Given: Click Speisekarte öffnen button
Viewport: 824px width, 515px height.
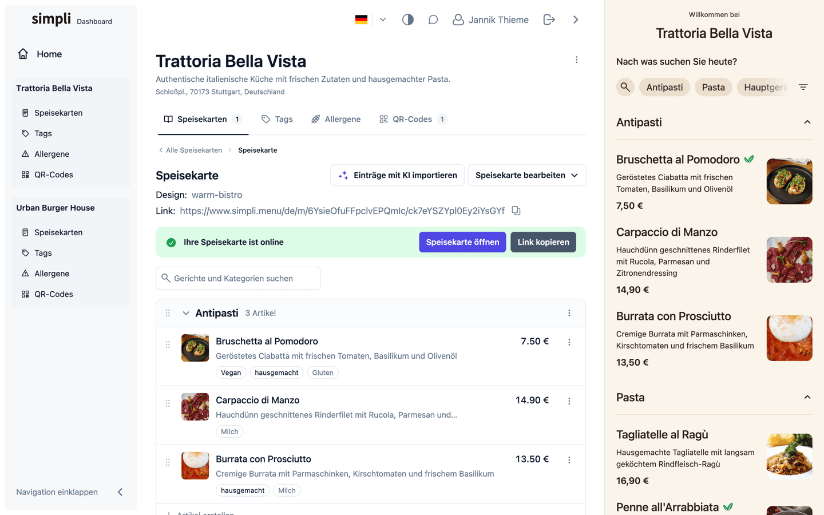Looking at the screenshot, I should pyautogui.click(x=462, y=242).
